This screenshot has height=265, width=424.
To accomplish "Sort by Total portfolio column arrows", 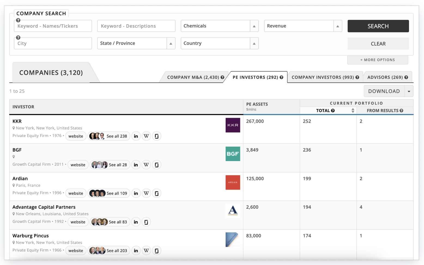I will (x=353, y=110).
